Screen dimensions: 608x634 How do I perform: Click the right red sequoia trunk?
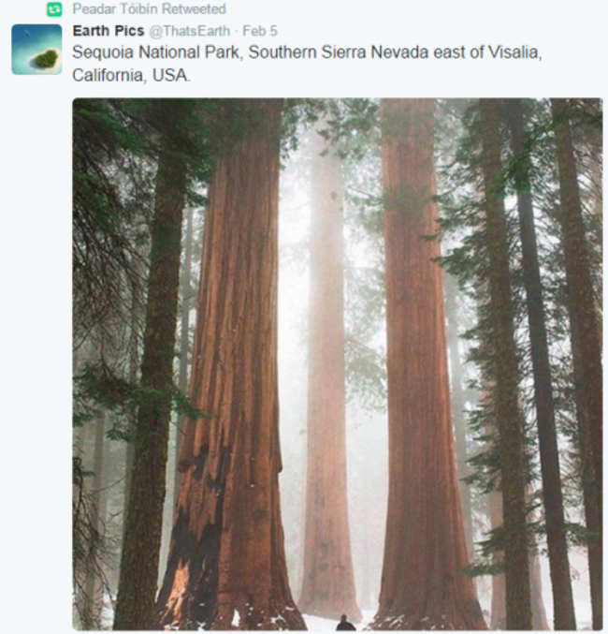(x=420, y=364)
